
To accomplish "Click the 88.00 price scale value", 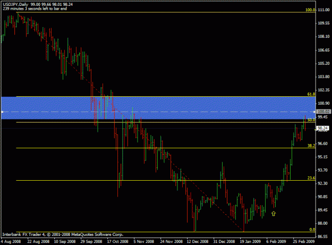I will point(323,223).
